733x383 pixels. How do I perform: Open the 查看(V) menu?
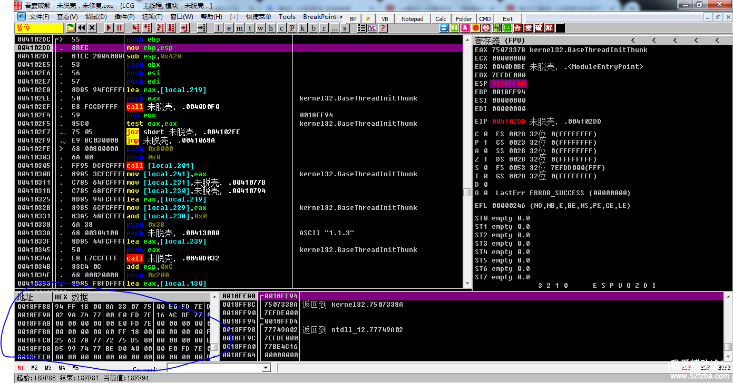[67, 17]
